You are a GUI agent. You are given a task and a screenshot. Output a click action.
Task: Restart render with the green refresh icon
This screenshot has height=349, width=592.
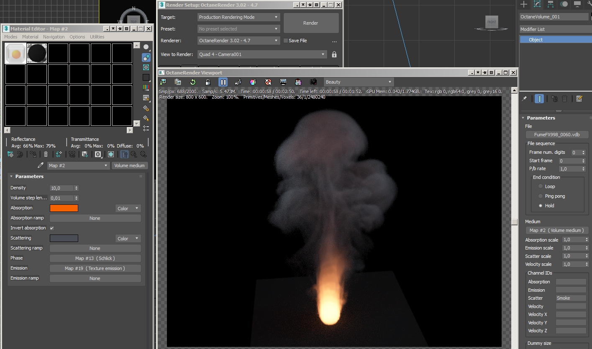click(x=193, y=82)
